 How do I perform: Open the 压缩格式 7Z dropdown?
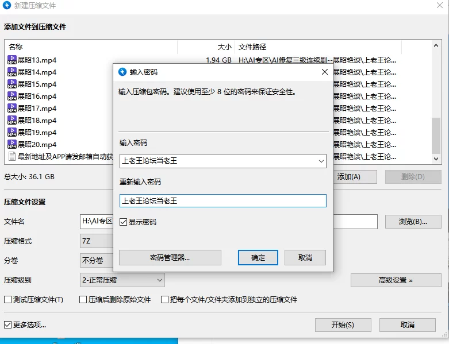click(x=97, y=241)
